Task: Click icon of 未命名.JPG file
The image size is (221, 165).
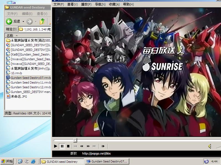Action: 8,97
